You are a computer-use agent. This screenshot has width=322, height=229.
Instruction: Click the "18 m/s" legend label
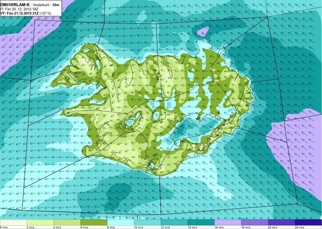click(246, 227)
